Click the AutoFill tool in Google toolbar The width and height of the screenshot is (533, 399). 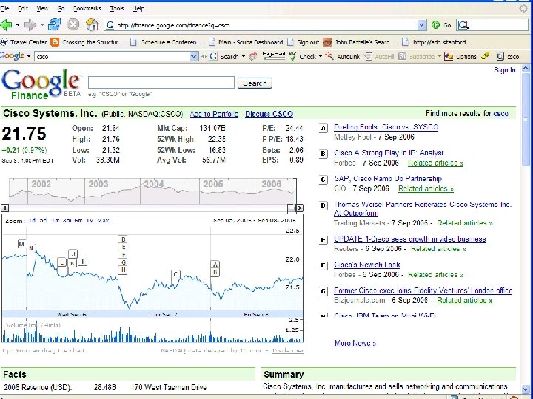(x=379, y=56)
